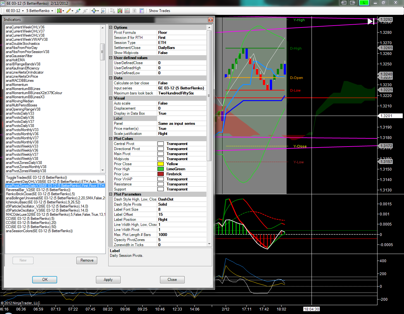Select anaBollingerUniversal applied indicator entry

pyautogui.click(x=55, y=198)
